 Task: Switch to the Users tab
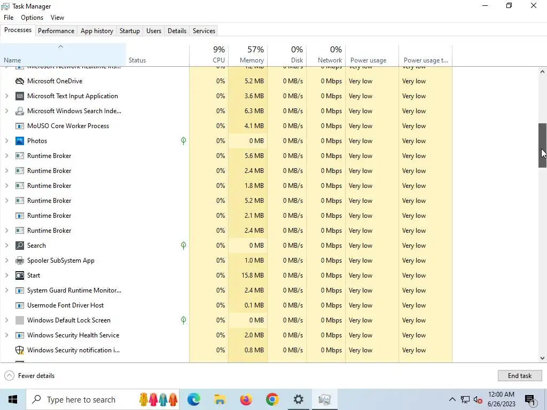pos(154,30)
